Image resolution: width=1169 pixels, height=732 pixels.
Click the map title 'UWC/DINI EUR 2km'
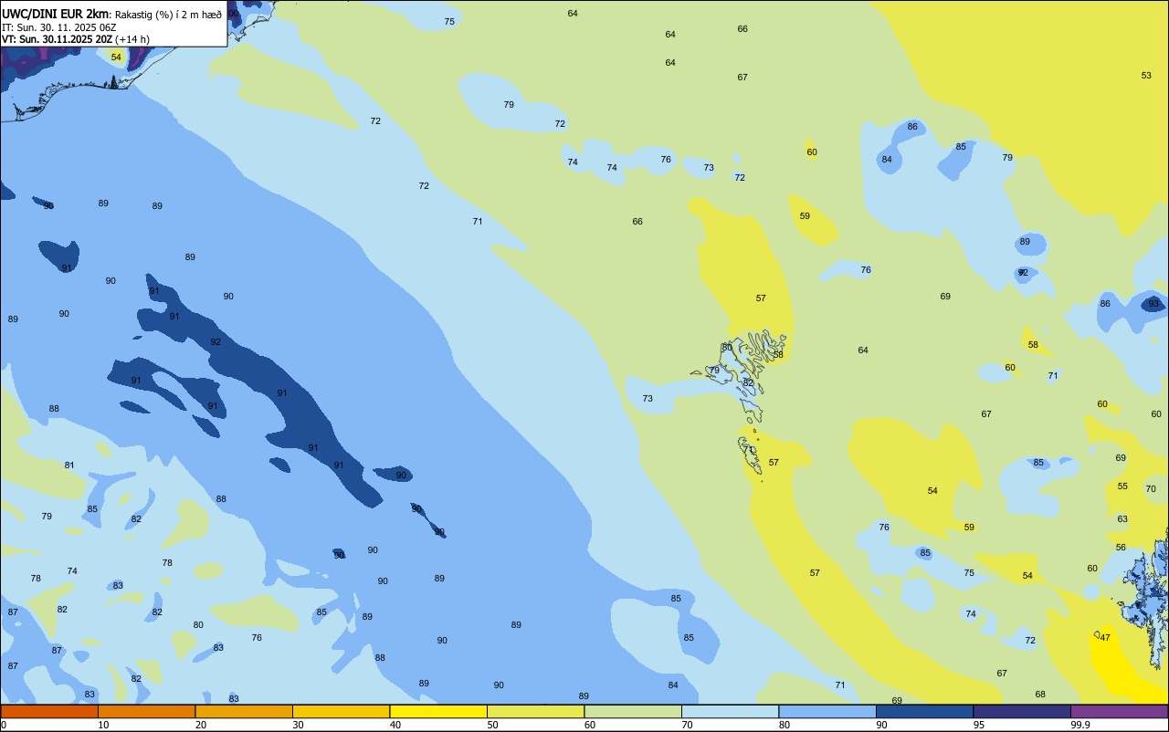point(56,14)
